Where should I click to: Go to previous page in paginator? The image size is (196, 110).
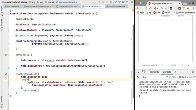(183, 65)
